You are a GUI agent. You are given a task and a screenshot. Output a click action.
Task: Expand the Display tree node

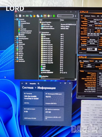[x=15, y=42]
